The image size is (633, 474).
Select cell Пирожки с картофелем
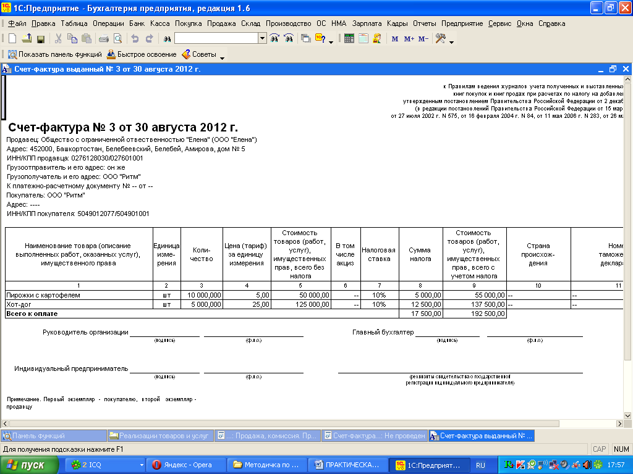79,295
